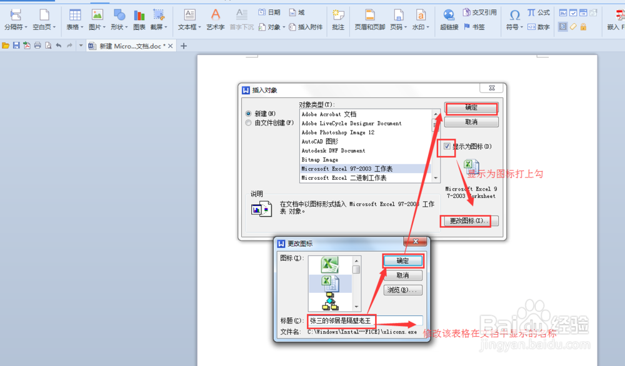Click the text form field icon
The width and height of the screenshot is (625, 366).
tap(563, 12)
